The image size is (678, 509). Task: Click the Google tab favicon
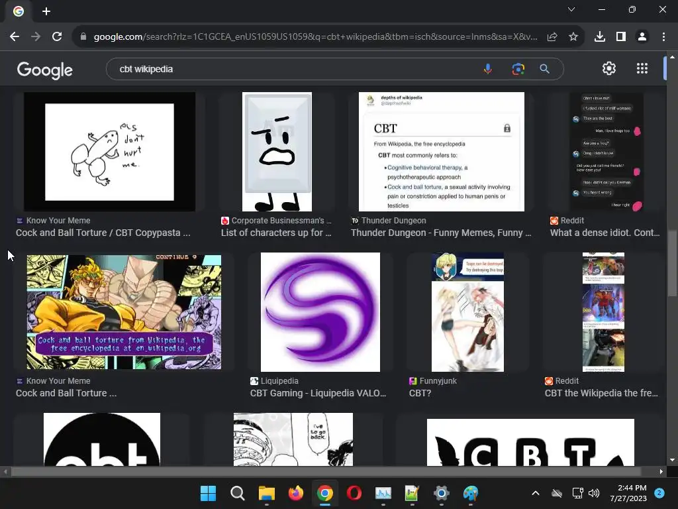(18, 11)
